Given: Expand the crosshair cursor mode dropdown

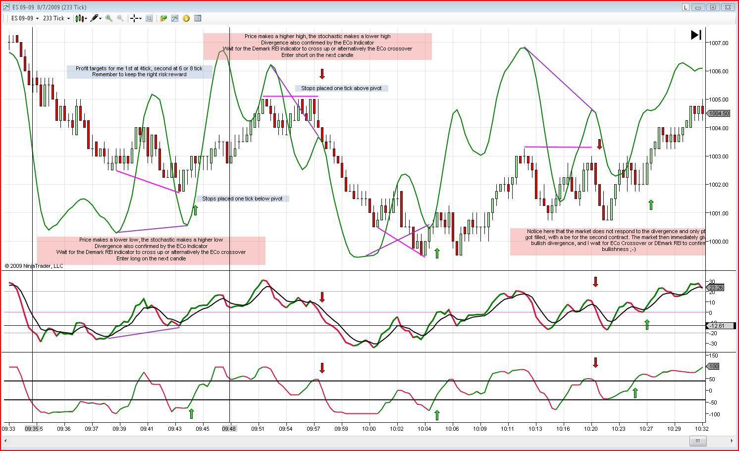Looking at the screenshot, I should (x=136, y=18).
